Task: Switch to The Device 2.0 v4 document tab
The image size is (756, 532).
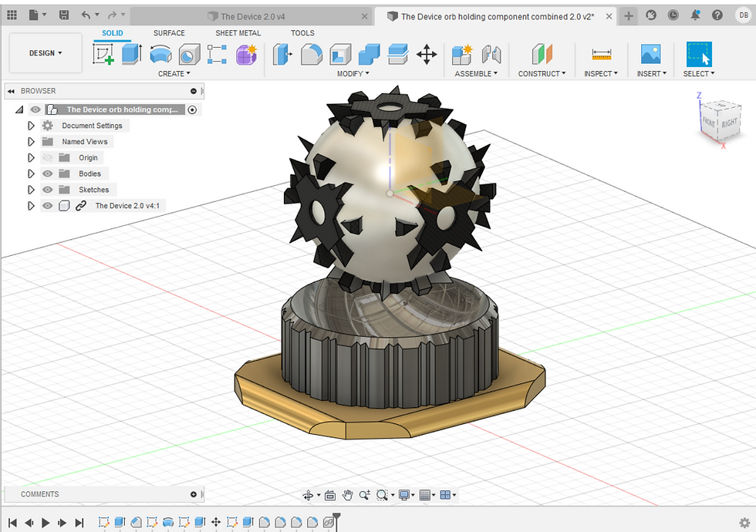Action: click(251, 16)
